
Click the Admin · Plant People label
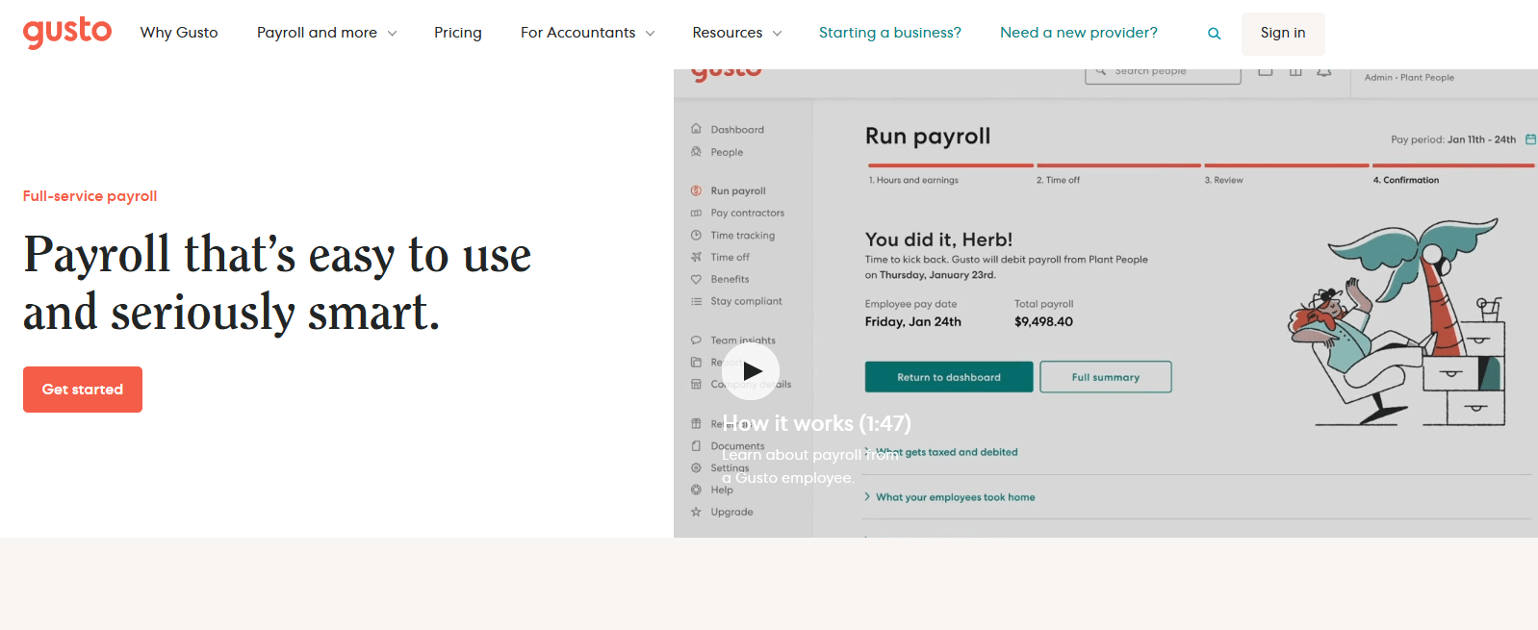pos(1409,77)
